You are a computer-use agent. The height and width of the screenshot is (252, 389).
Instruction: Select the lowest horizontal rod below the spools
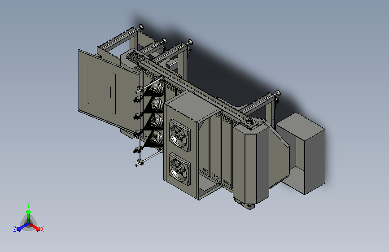[149, 158]
